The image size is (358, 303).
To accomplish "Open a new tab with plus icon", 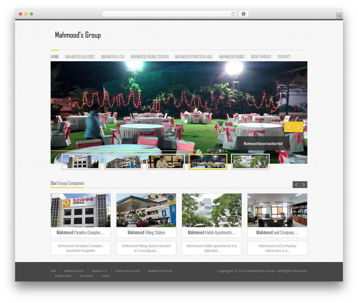I will click(339, 16).
